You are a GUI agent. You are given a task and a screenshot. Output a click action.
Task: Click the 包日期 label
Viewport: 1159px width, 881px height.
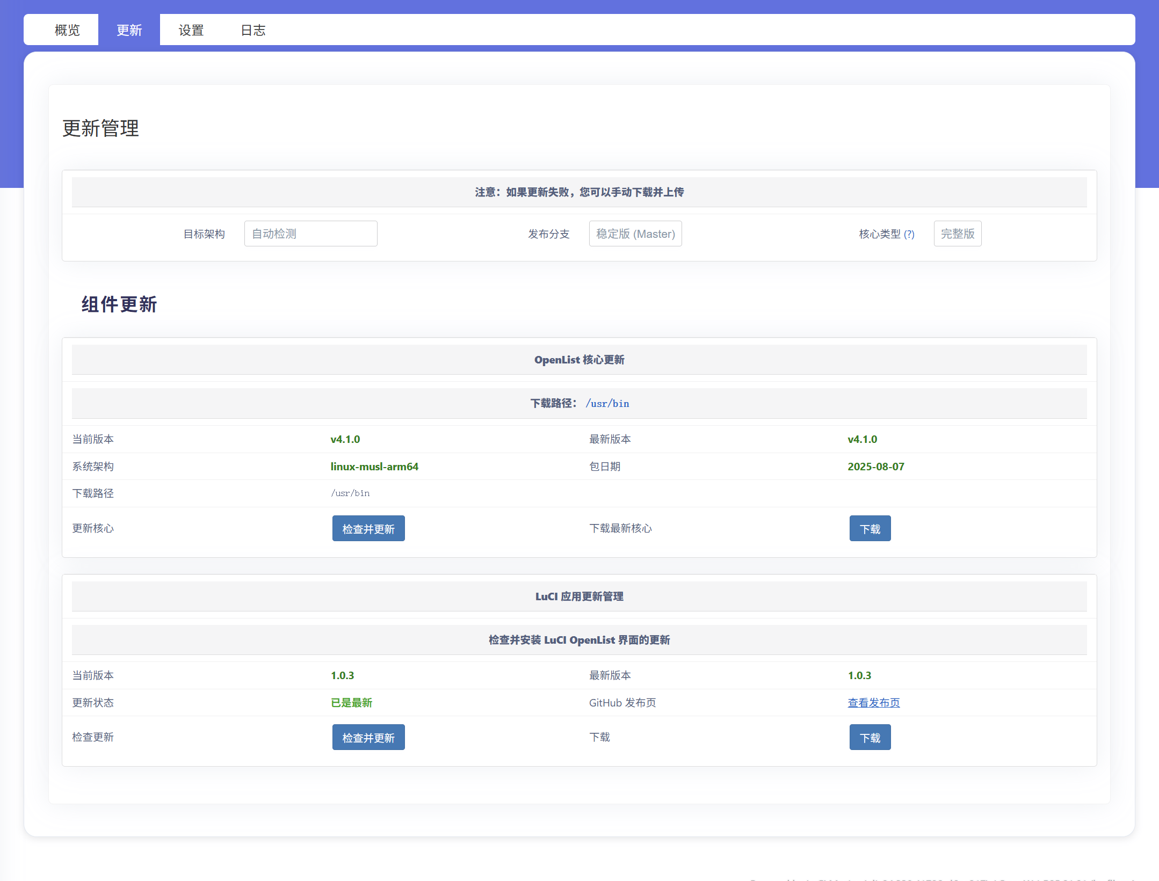pyautogui.click(x=605, y=467)
